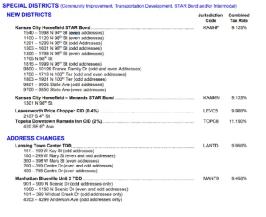
Task: Select the highlighted word even in first address
Action: (75, 33)
